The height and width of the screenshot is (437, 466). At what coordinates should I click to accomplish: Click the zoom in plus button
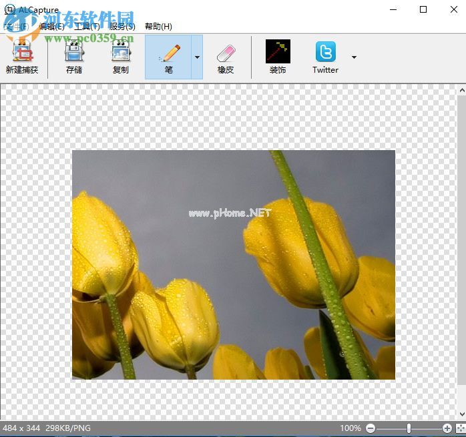click(447, 428)
